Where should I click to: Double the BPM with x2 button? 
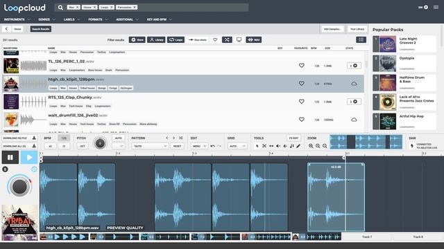[x=50, y=146]
